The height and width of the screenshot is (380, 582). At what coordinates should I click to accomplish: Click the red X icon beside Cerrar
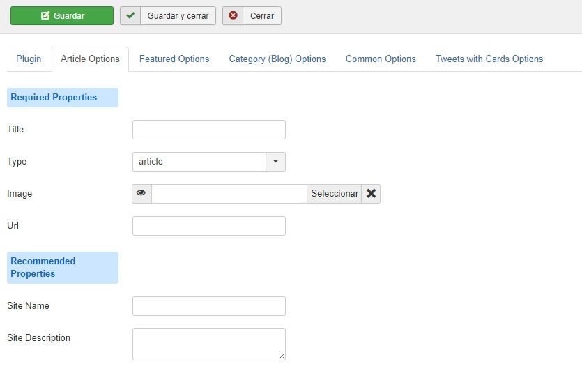pos(233,15)
